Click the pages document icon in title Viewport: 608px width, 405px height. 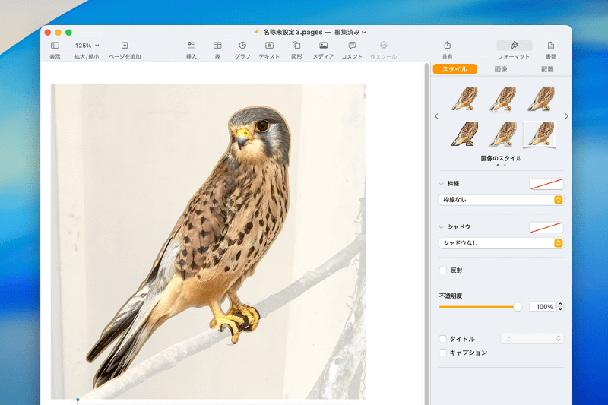257,32
